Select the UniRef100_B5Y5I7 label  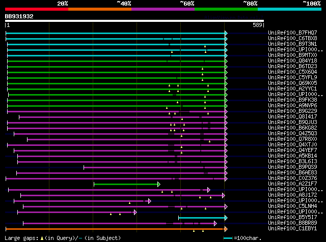click(292, 218)
